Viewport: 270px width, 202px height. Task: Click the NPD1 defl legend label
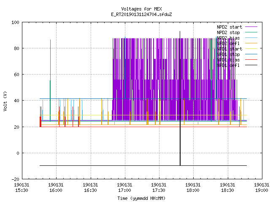(228, 66)
